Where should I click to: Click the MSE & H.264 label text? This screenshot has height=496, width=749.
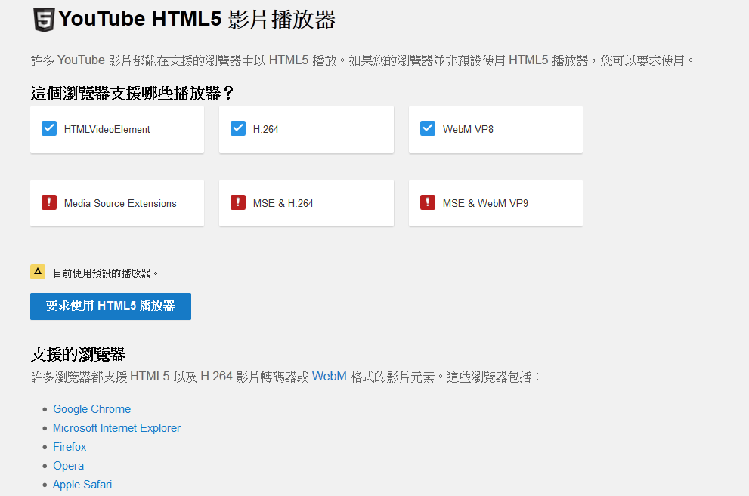click(x=283, y=203)
